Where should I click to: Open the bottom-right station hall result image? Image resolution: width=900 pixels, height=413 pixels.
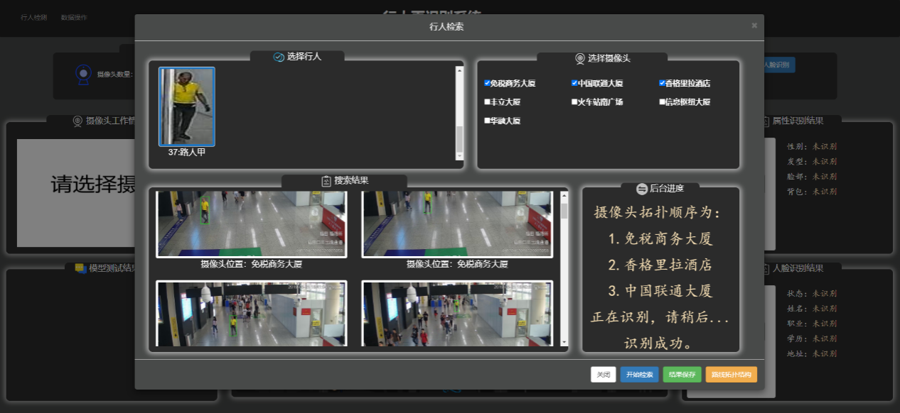pyautogui.click(x=457, y=313)
